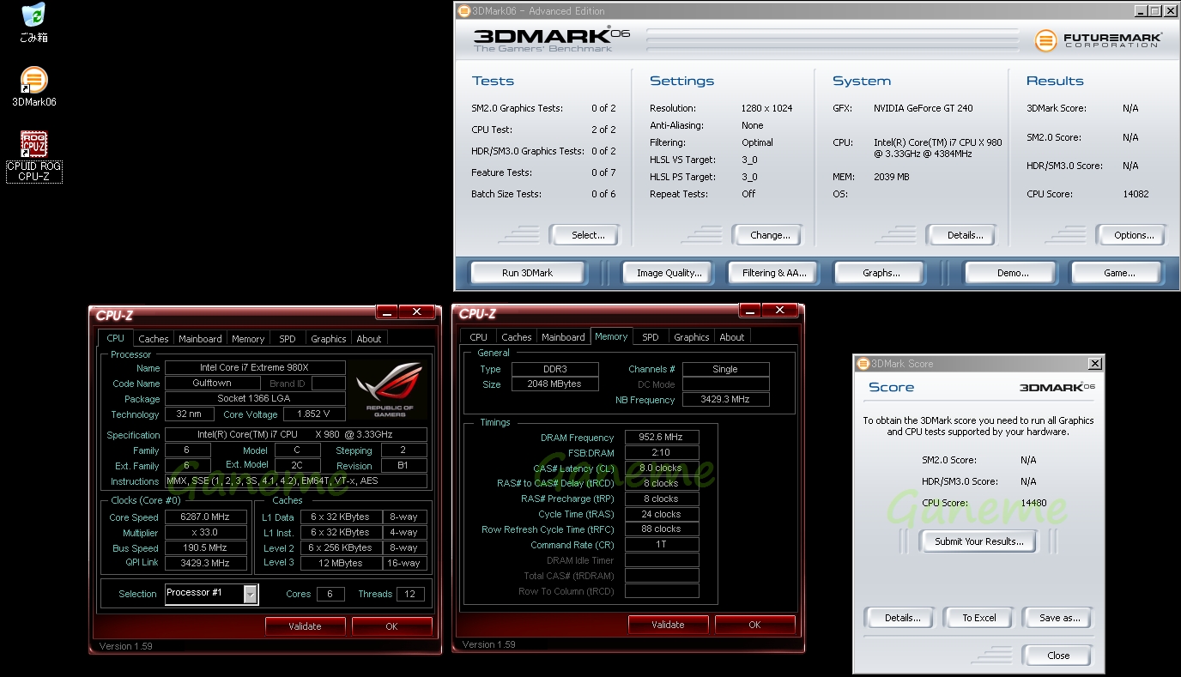Viewport: 1181px width, 677px height.
Task: Click Details... in the 3DMark Score dialog
Action: 902,618
